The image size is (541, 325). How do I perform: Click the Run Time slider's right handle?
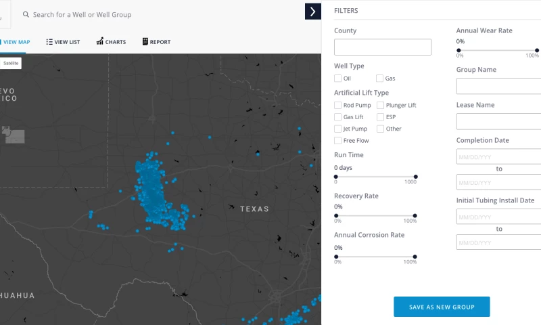pyautogui.click(x=415, y=177)
